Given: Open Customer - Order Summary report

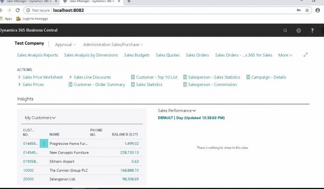Looking at the screenshot, I should click(x=97, y=85).
